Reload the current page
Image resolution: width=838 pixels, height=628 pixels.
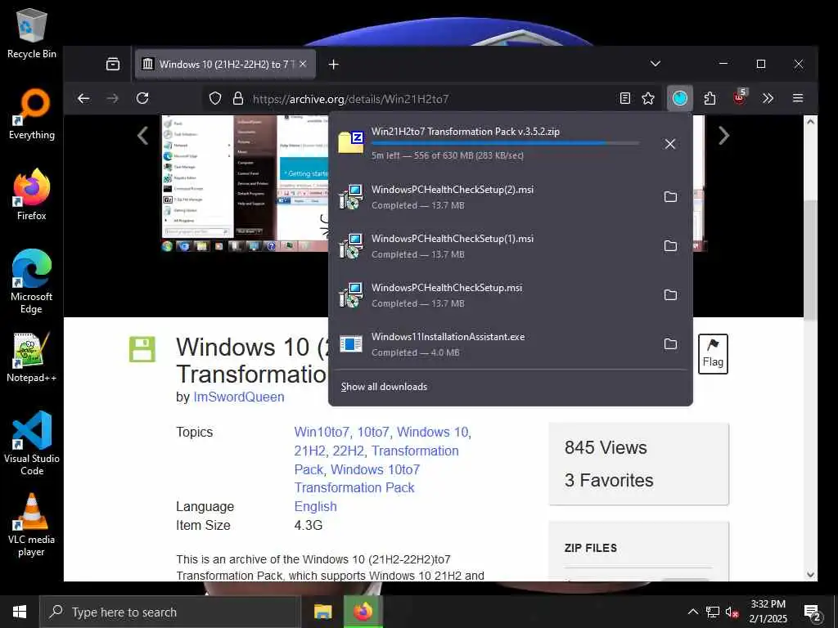point(142,98)
